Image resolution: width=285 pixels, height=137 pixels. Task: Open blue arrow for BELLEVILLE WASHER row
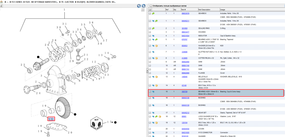[153, 77]
